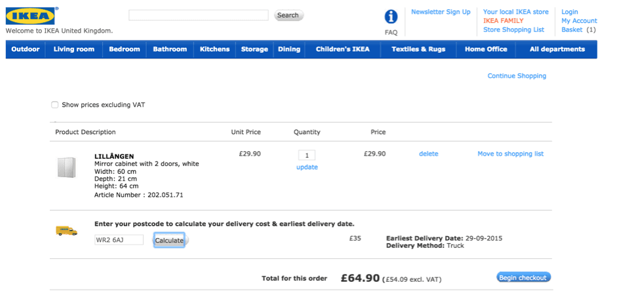Open the FAQ info icon

coord(391,17)
